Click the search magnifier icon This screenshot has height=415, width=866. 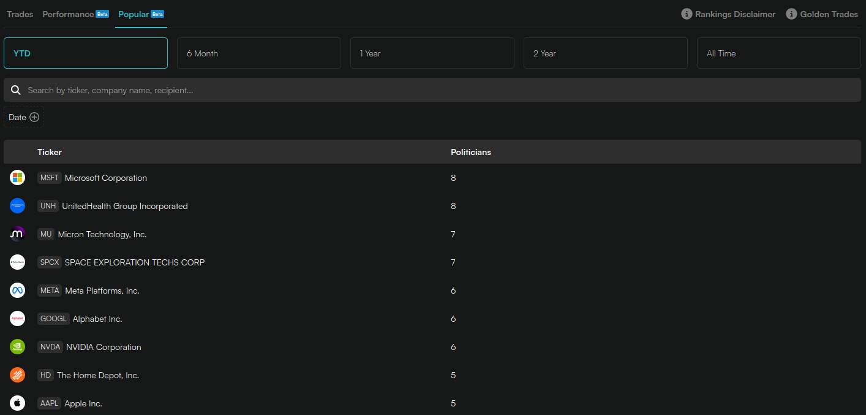point(16,90)
